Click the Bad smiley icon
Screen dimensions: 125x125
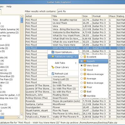(x=85, y=92)
